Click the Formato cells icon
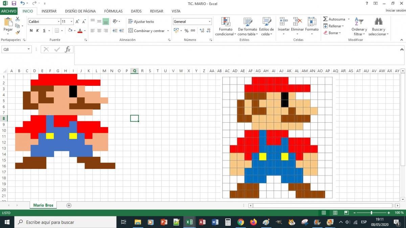 [312, 22]
